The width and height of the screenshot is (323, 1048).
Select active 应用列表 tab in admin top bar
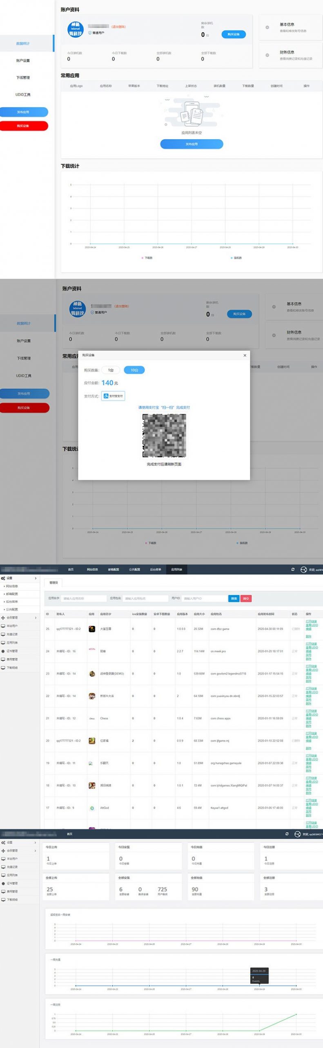[177, 569]
